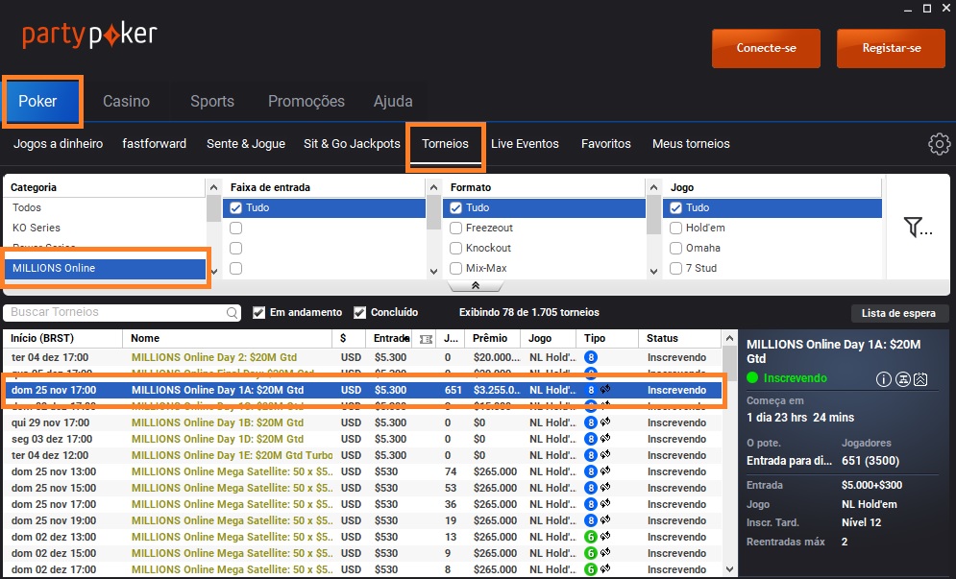Click Formato list scroll-down arrow

653,272
